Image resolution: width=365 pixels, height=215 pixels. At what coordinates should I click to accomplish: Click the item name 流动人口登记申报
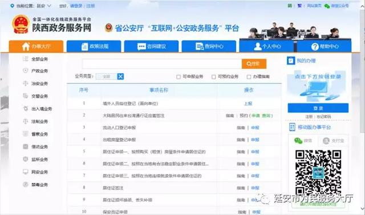(119, 128)
